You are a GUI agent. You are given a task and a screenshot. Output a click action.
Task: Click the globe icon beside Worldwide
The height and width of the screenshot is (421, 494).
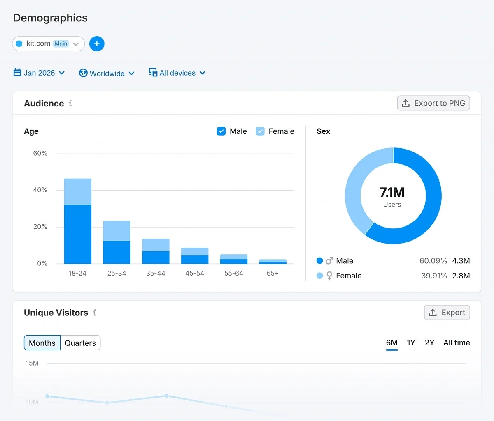pyautogui.click(x=83, y=73)
